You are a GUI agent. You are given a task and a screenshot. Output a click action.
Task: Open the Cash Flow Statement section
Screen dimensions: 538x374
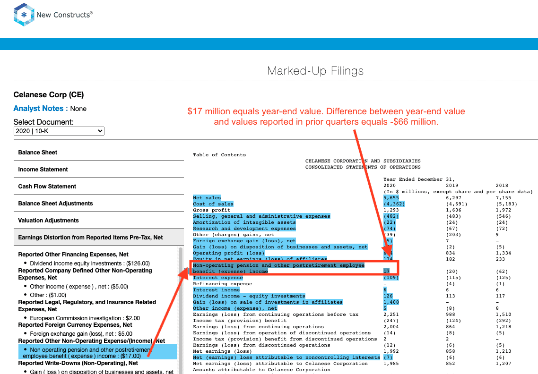(x=99, y=187)
